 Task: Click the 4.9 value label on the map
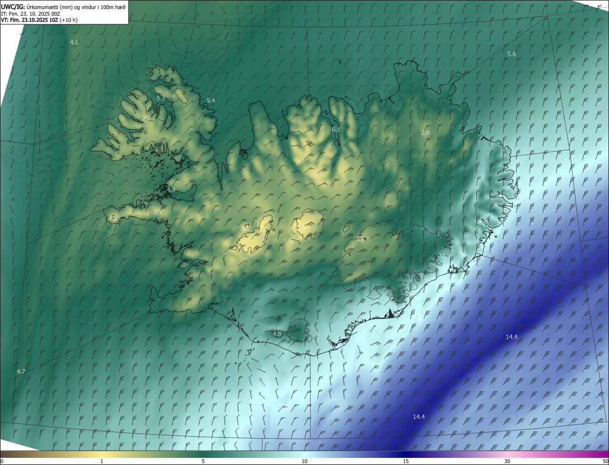(171, 189)
